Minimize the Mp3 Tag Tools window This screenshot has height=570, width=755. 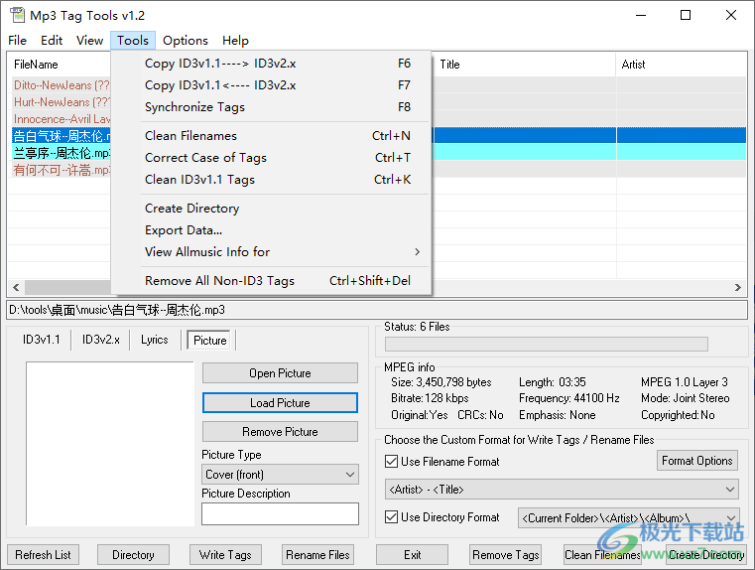tap(641, 16)
